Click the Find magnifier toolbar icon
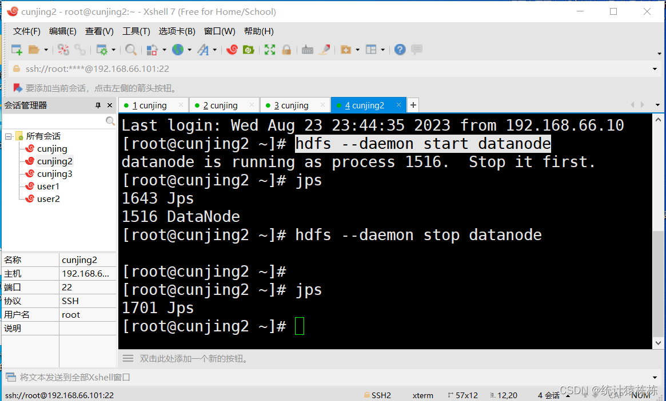This screenshot has height=401, width=666. (x=131, y=50)
